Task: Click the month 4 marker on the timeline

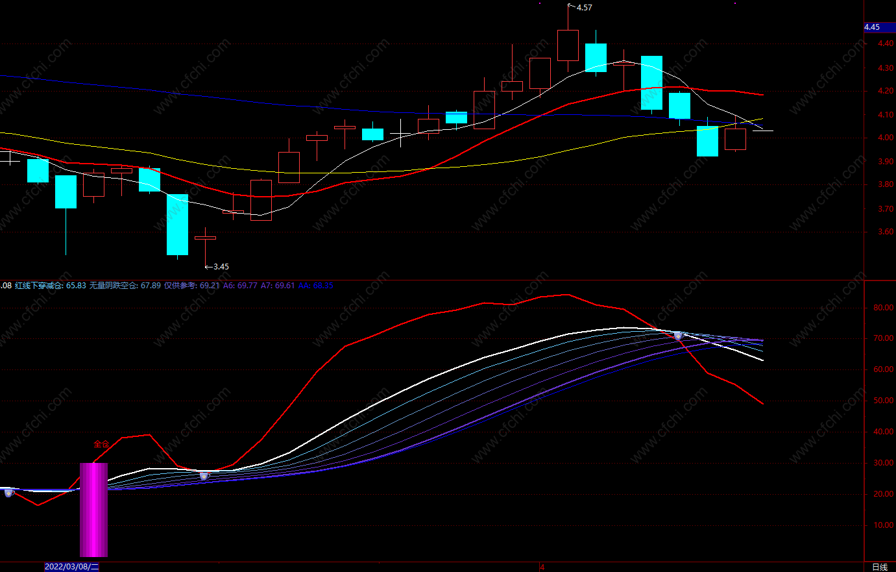Action: point(542,567)
